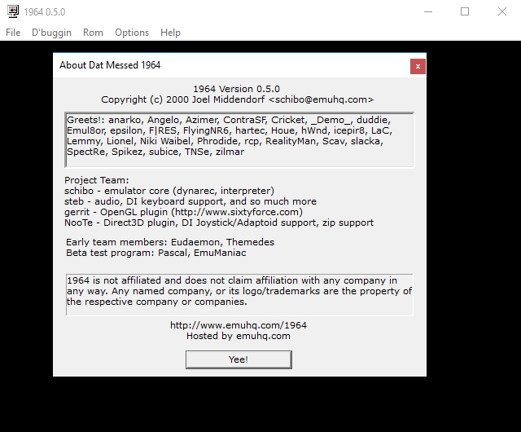Click the steb audio support line
521x432 pixels.
click(190, 201)
